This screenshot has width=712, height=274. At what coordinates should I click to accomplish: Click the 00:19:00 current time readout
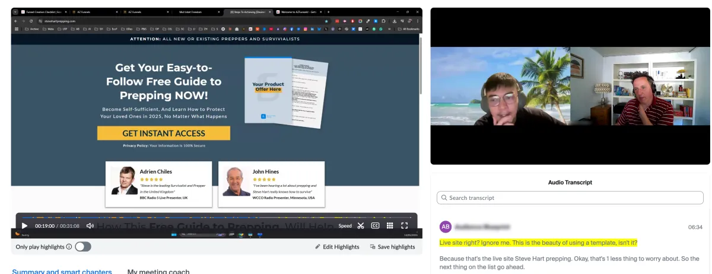(x=44, y=226)
